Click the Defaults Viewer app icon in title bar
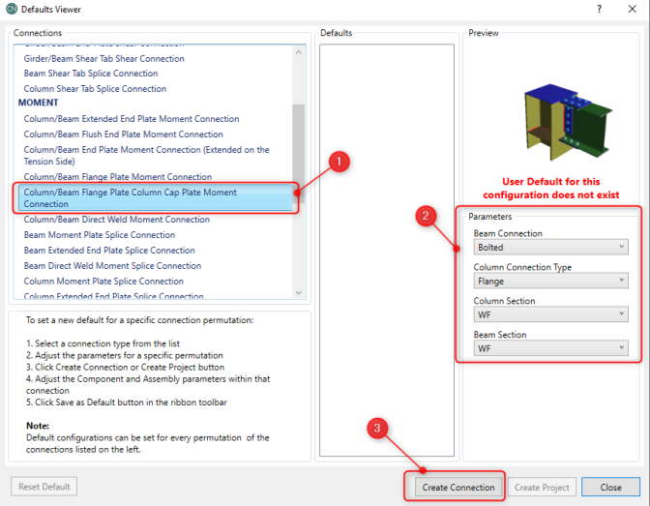The image size is (650, 506). click(x=11, y=9)
